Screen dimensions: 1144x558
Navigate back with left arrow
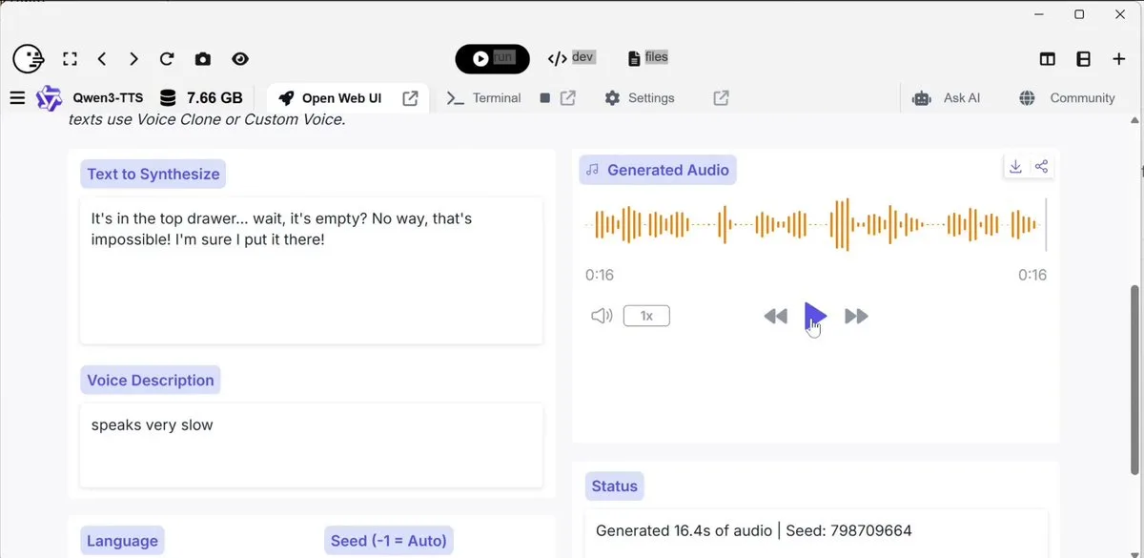[102, 59]
